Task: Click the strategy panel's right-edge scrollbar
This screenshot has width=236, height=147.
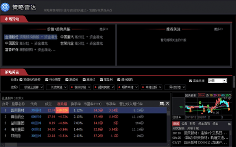Action: (x=234, y=82)
